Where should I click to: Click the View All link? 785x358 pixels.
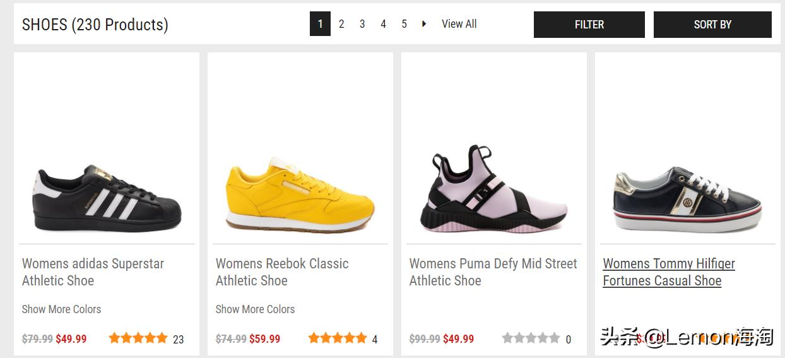click(x=459, y=24)
